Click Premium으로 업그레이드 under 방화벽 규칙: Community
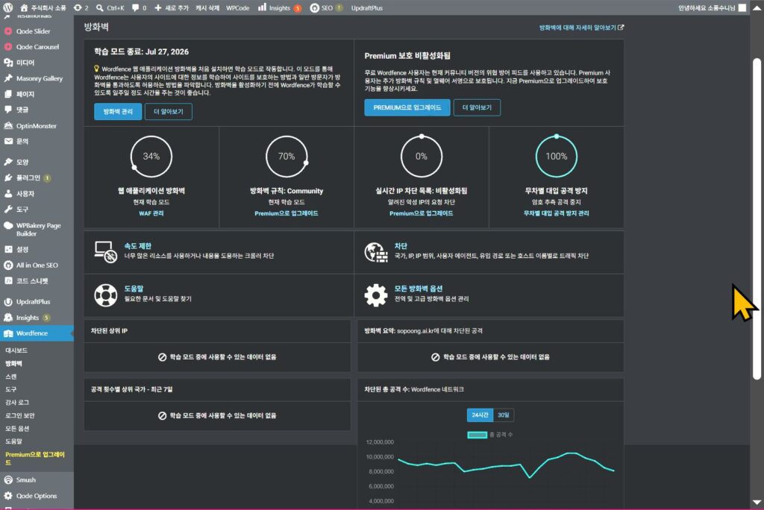This screenshot has width=764, height=510. [x=286, y=213]
